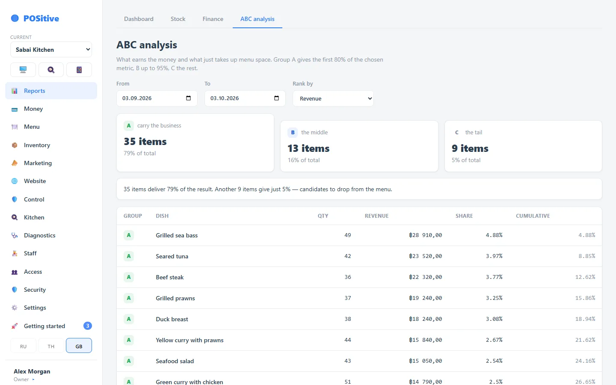Go to Money section

pos(51,109)
